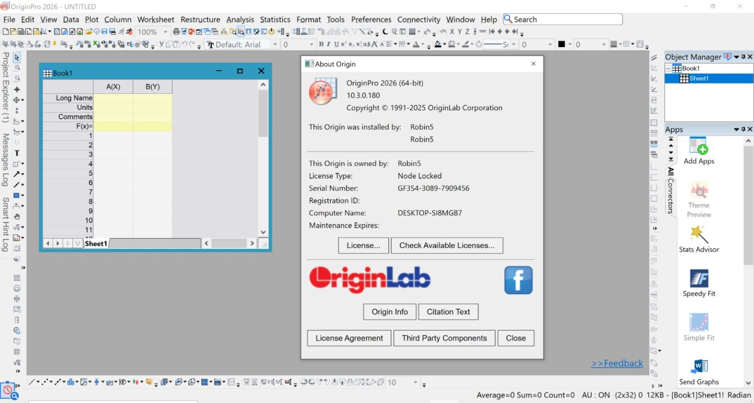Click the Third Party Components button
Screen dimensions: 754x403
coord(444,338)
